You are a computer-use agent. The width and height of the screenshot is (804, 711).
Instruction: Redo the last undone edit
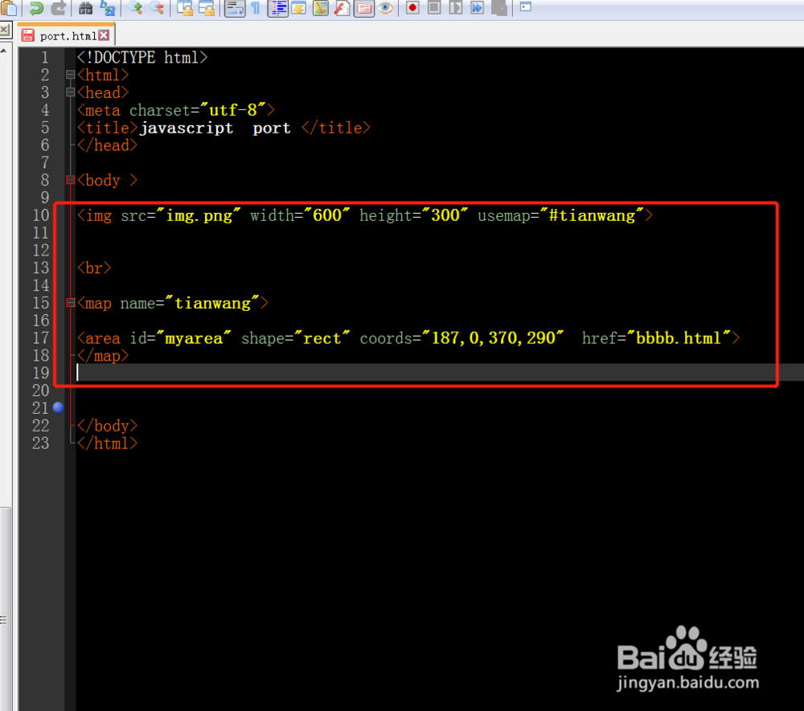pos(59,7)
